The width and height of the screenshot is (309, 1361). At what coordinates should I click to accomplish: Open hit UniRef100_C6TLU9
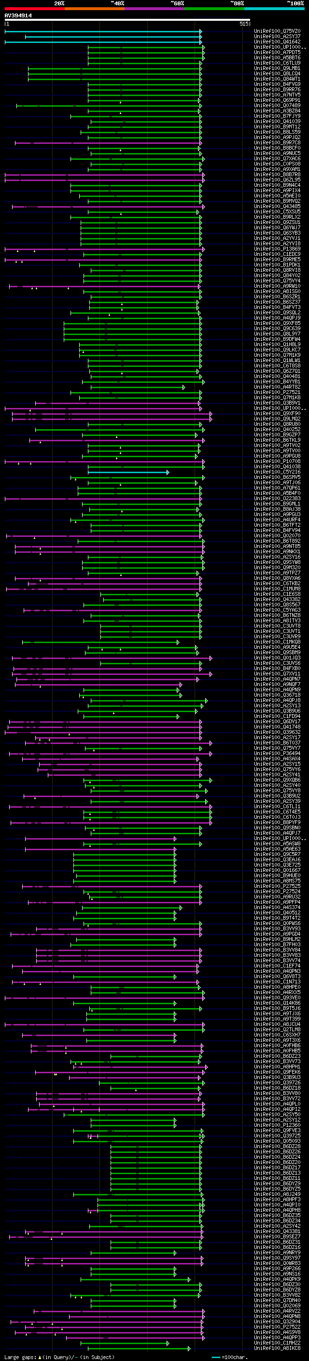click(x=277, y=63)
